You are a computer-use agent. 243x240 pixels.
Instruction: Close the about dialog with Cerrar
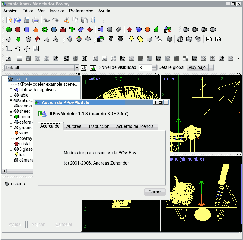(155, 192)
